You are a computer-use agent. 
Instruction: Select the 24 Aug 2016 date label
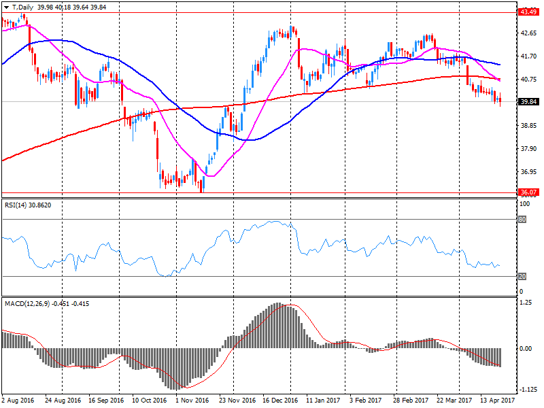click(63, 400)
